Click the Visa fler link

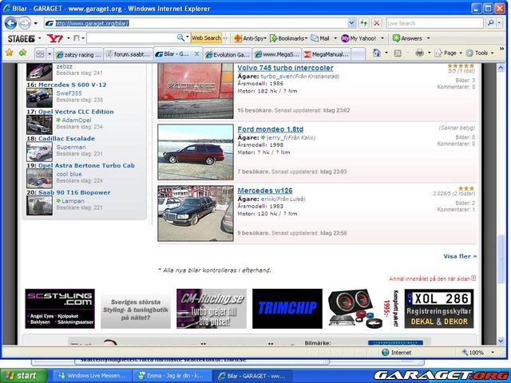coord(460,256)
